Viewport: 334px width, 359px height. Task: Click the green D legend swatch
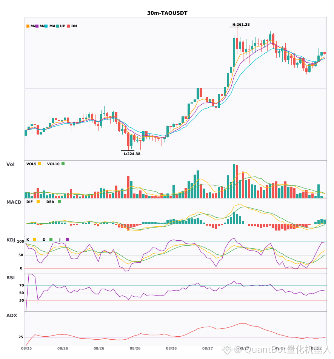[51, 239]
